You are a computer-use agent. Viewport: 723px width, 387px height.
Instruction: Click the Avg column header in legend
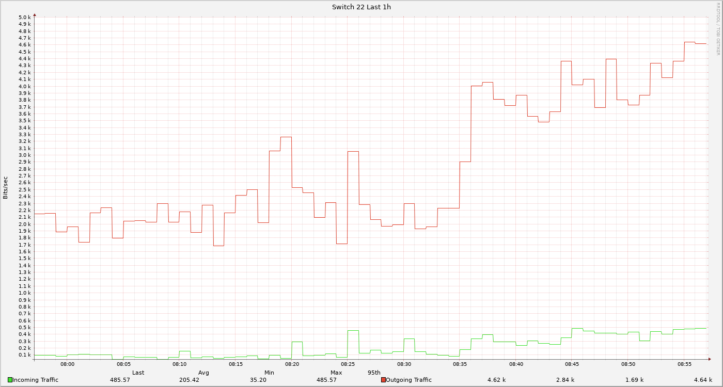203,373
